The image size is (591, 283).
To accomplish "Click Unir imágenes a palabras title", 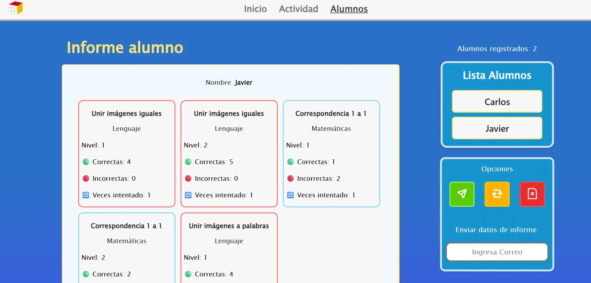I will click(229, 226).
